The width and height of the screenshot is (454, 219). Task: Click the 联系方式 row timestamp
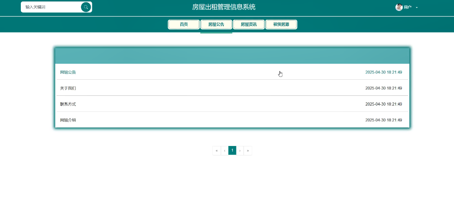pos(384,104)
